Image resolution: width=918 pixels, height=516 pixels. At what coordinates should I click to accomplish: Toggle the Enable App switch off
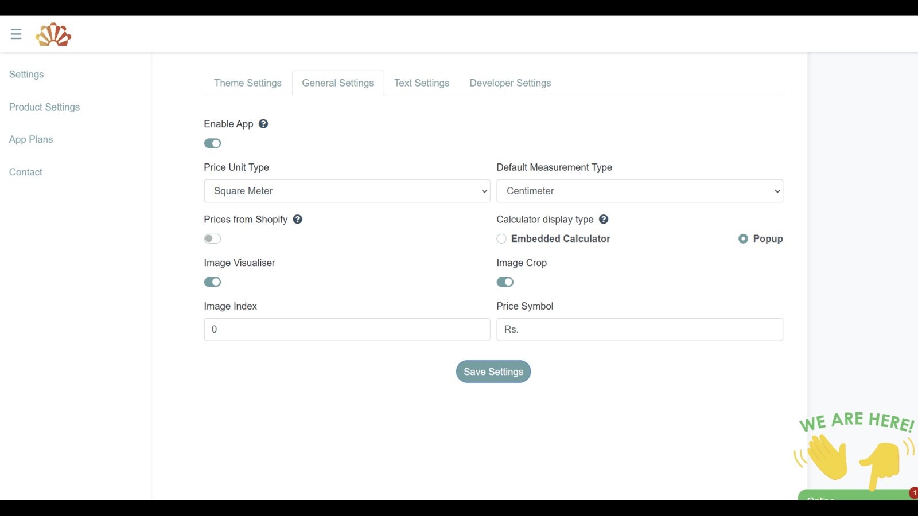point(212,143)
